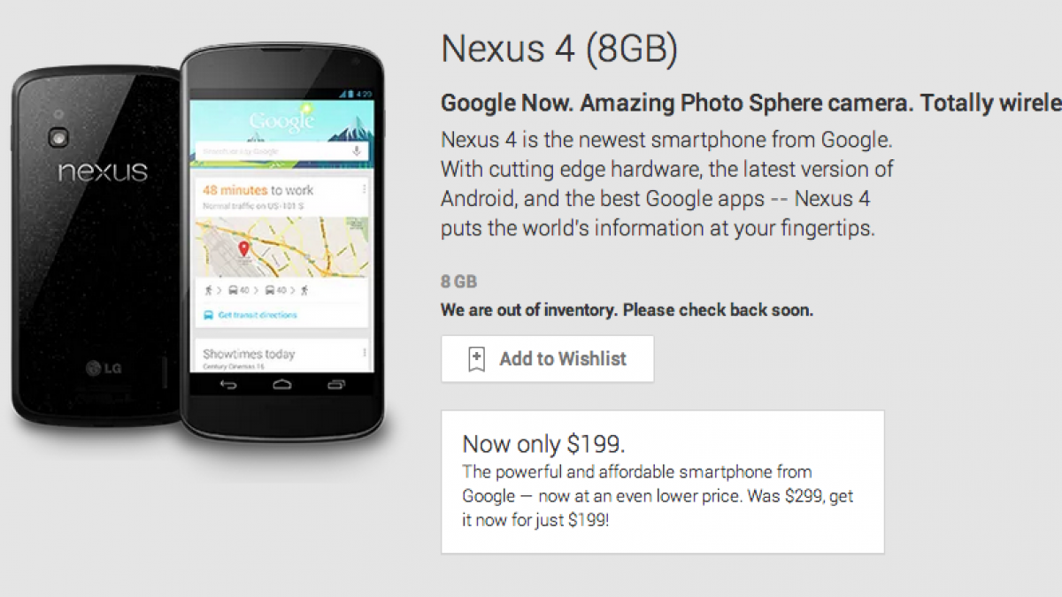Click the Google search field on the phone screen
This screenshot has width=1062, height=597.
coord(281,151)
